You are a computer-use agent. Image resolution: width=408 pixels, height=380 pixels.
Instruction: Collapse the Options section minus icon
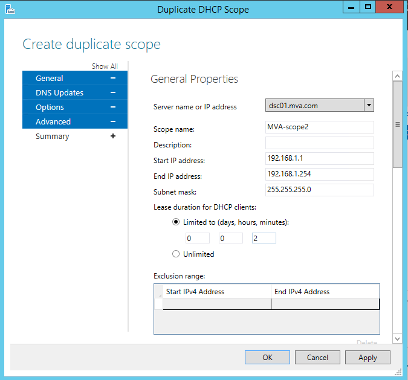[113, 107]
